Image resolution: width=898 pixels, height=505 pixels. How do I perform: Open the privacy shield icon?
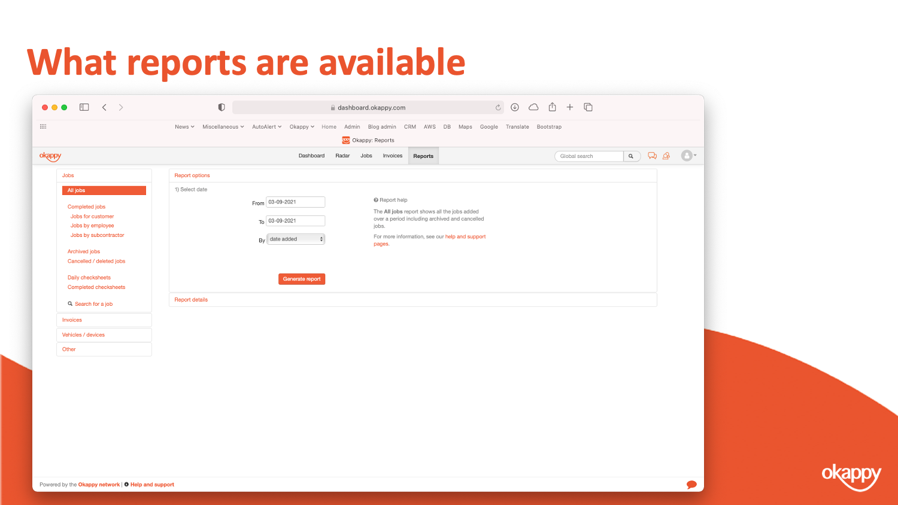[222, 107]
